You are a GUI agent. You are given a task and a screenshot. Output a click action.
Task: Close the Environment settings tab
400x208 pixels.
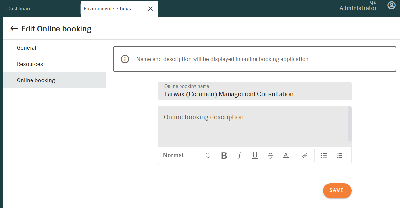[x=150, y=9]
